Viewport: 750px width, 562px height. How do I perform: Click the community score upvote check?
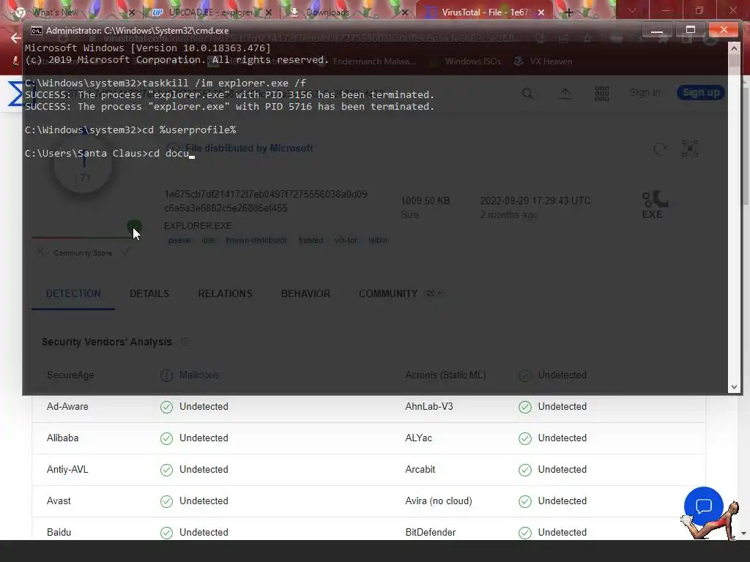click(x=125, y=252)
